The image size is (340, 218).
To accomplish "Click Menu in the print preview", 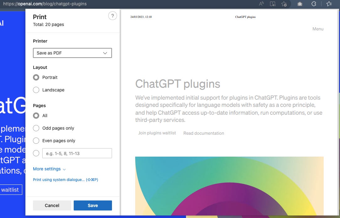I will (x=318, y=29).
